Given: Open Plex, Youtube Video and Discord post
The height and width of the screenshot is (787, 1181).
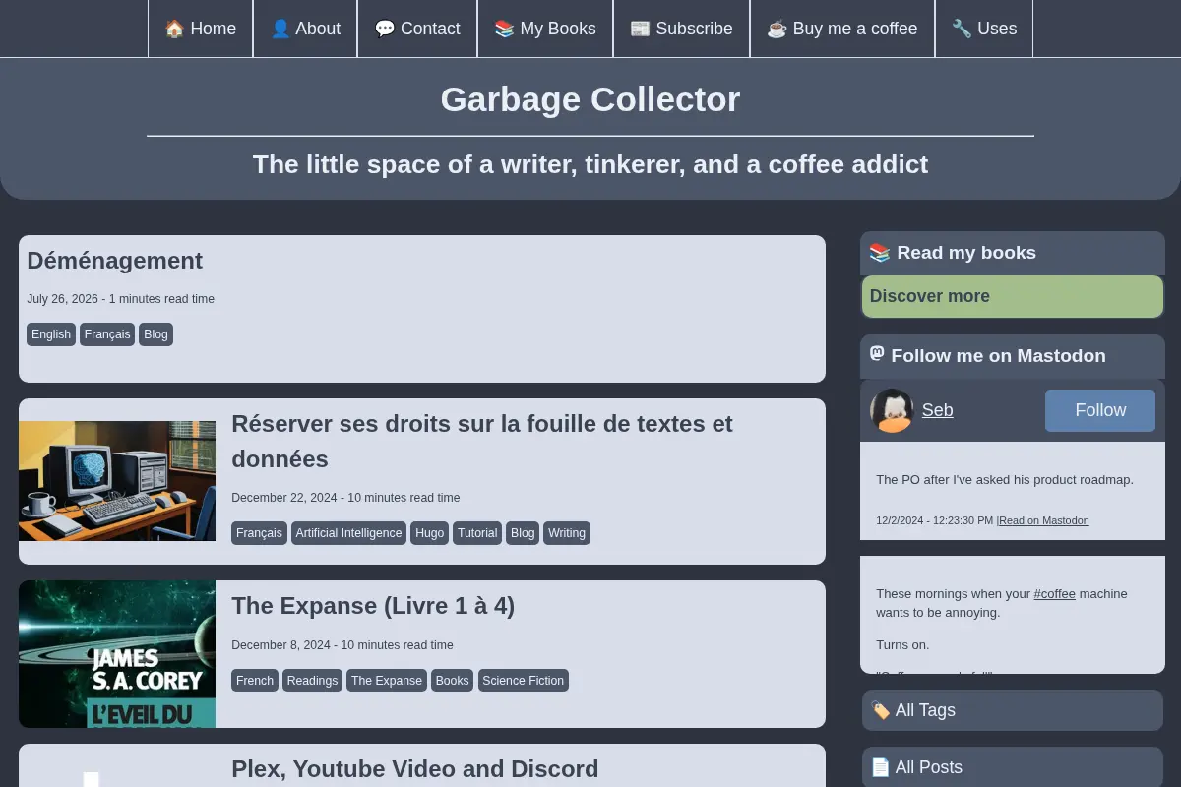Looking at the screenshot, I should tap(414, 769).
